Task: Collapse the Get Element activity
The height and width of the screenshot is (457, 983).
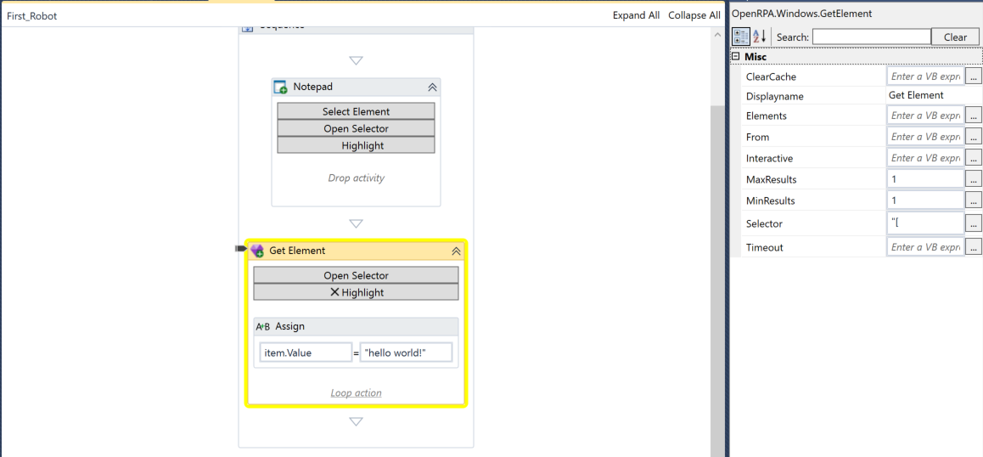Action: click(457, 251)
